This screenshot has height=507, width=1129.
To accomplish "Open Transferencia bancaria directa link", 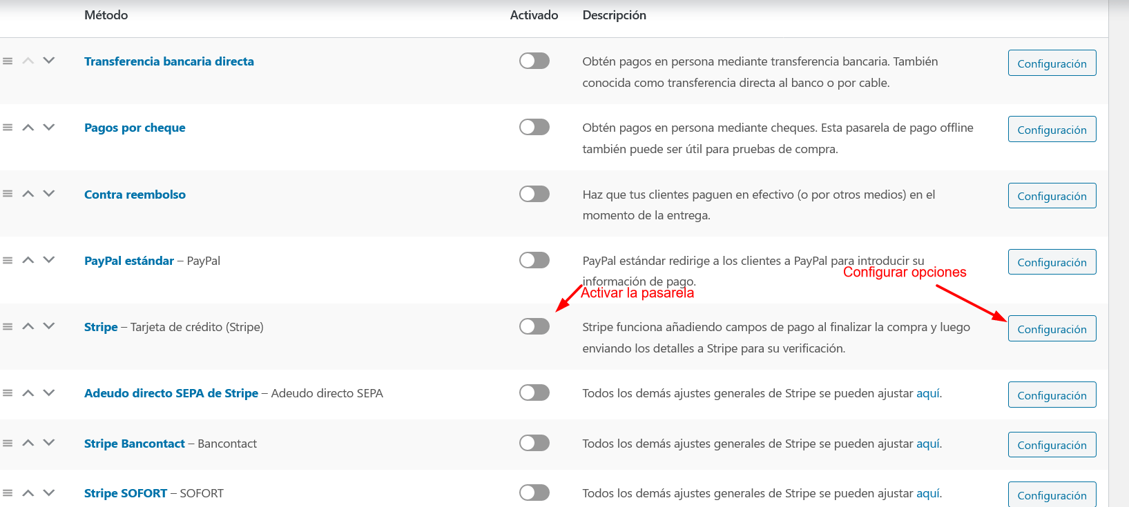I will [x=169, y=61].
